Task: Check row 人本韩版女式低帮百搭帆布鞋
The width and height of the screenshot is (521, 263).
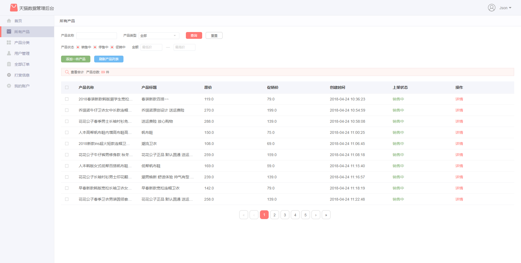Action: click(67, 166)
